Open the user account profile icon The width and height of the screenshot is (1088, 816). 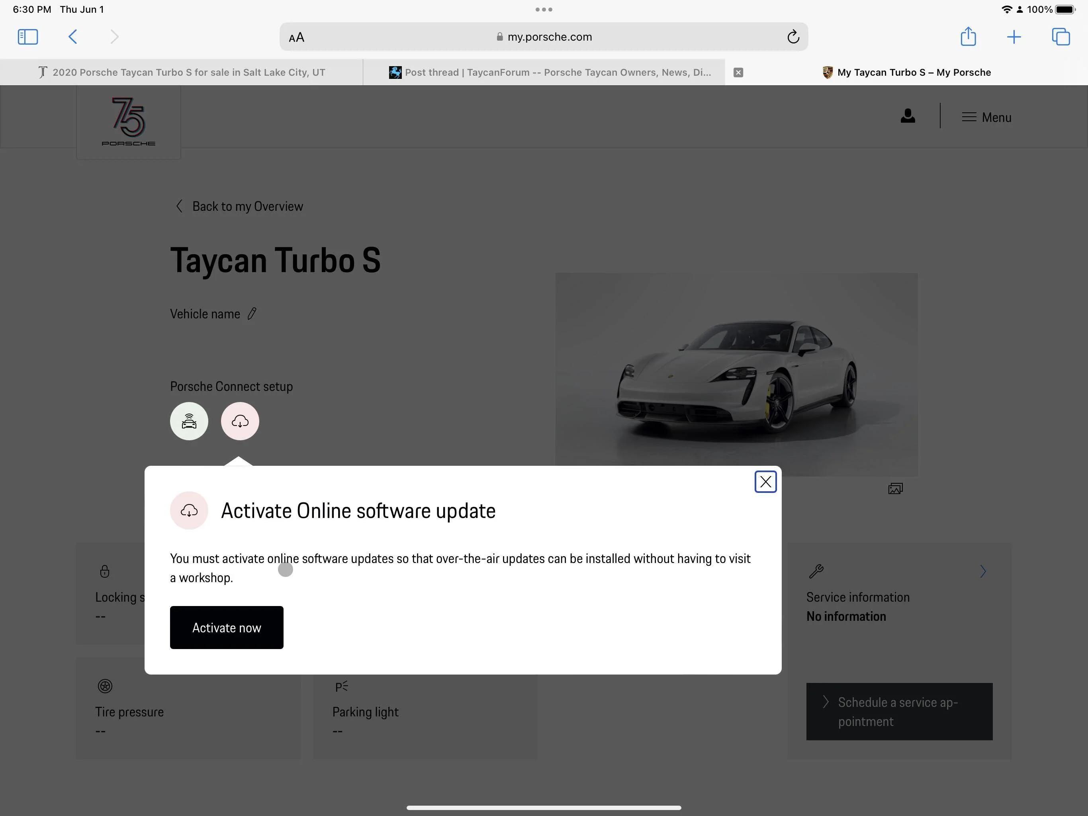tap(908, 116)
